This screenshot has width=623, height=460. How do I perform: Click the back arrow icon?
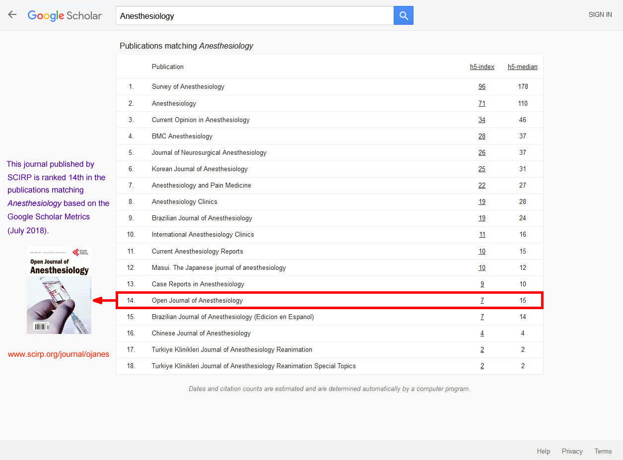pos(12,14)
